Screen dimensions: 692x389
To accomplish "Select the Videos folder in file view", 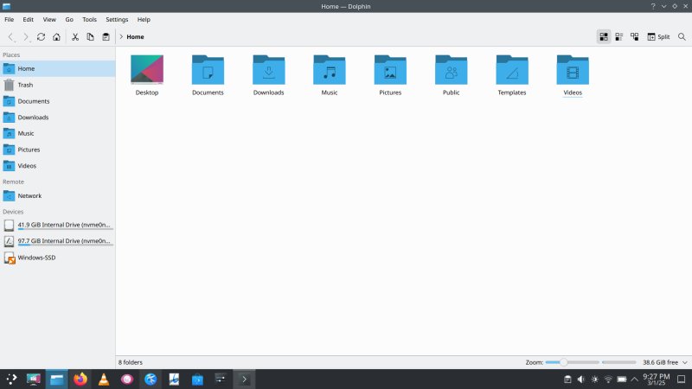I will (x=573, y=70).
